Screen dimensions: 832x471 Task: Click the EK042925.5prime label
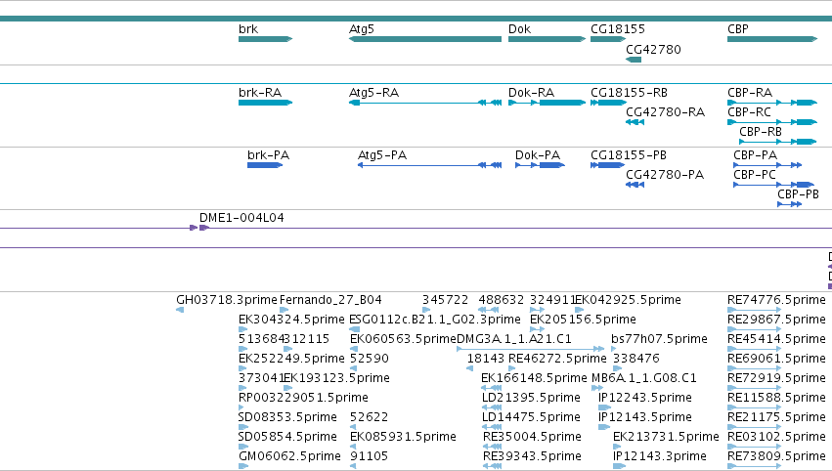click(x=629, y=300)
